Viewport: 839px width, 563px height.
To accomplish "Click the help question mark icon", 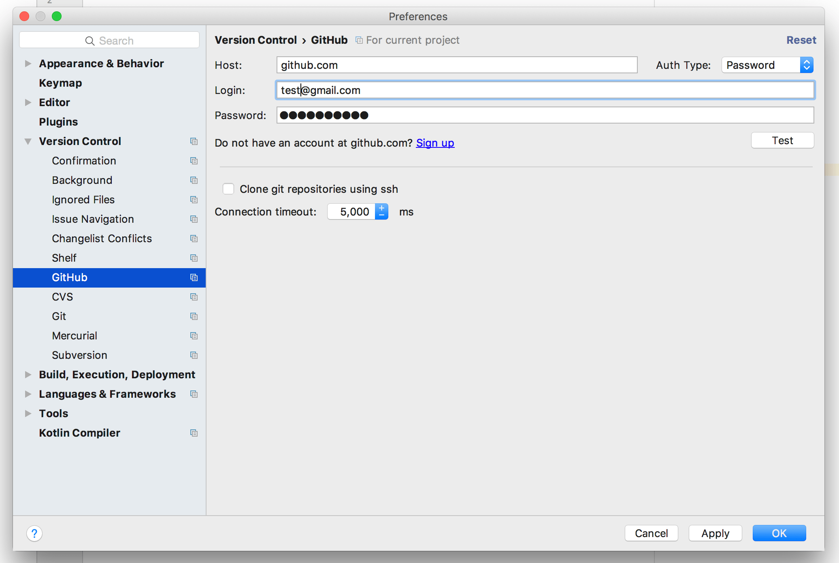I will pos(34,533).
